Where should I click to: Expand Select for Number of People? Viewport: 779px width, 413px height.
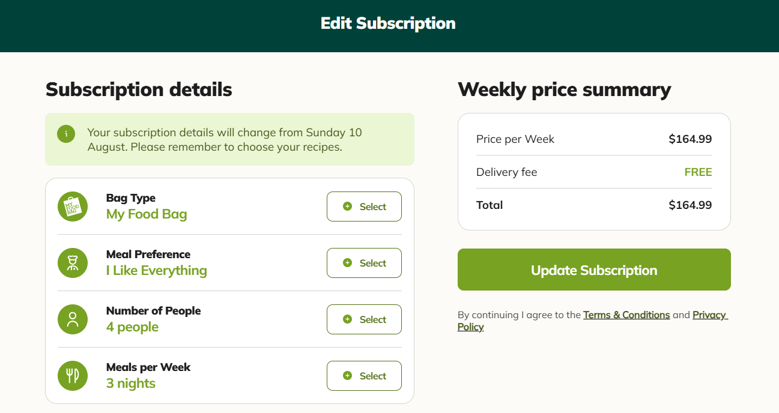[364, 319]
